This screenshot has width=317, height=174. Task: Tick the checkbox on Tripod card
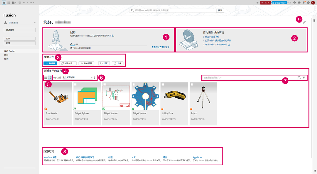[192, 85]
